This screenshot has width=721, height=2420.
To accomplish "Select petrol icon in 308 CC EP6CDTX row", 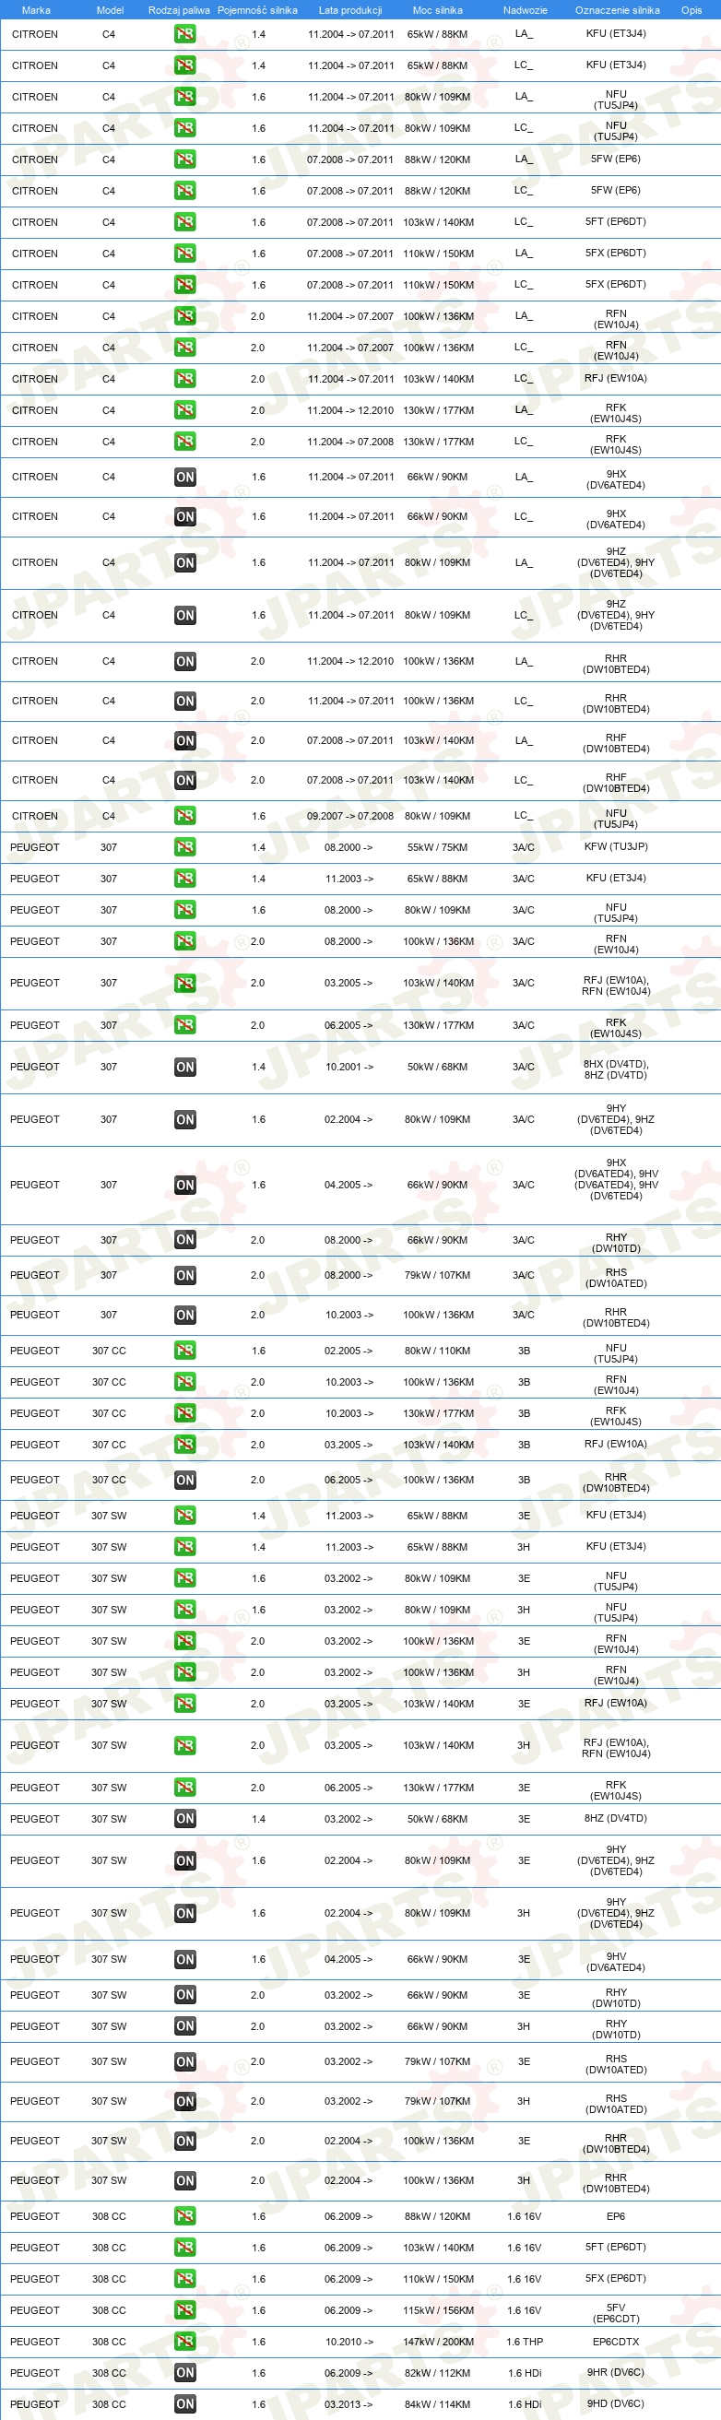I will 185,2342.
